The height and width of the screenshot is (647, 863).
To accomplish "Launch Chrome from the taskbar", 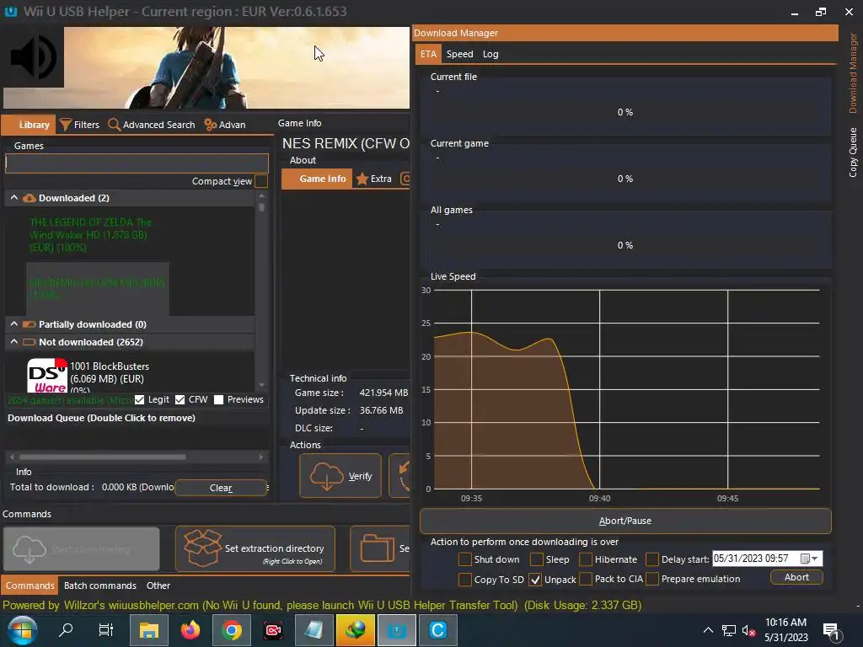I will [232, 630].
